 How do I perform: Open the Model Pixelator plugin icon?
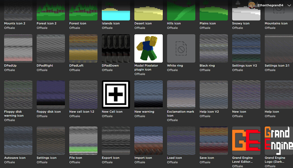[x=148, y=48]
